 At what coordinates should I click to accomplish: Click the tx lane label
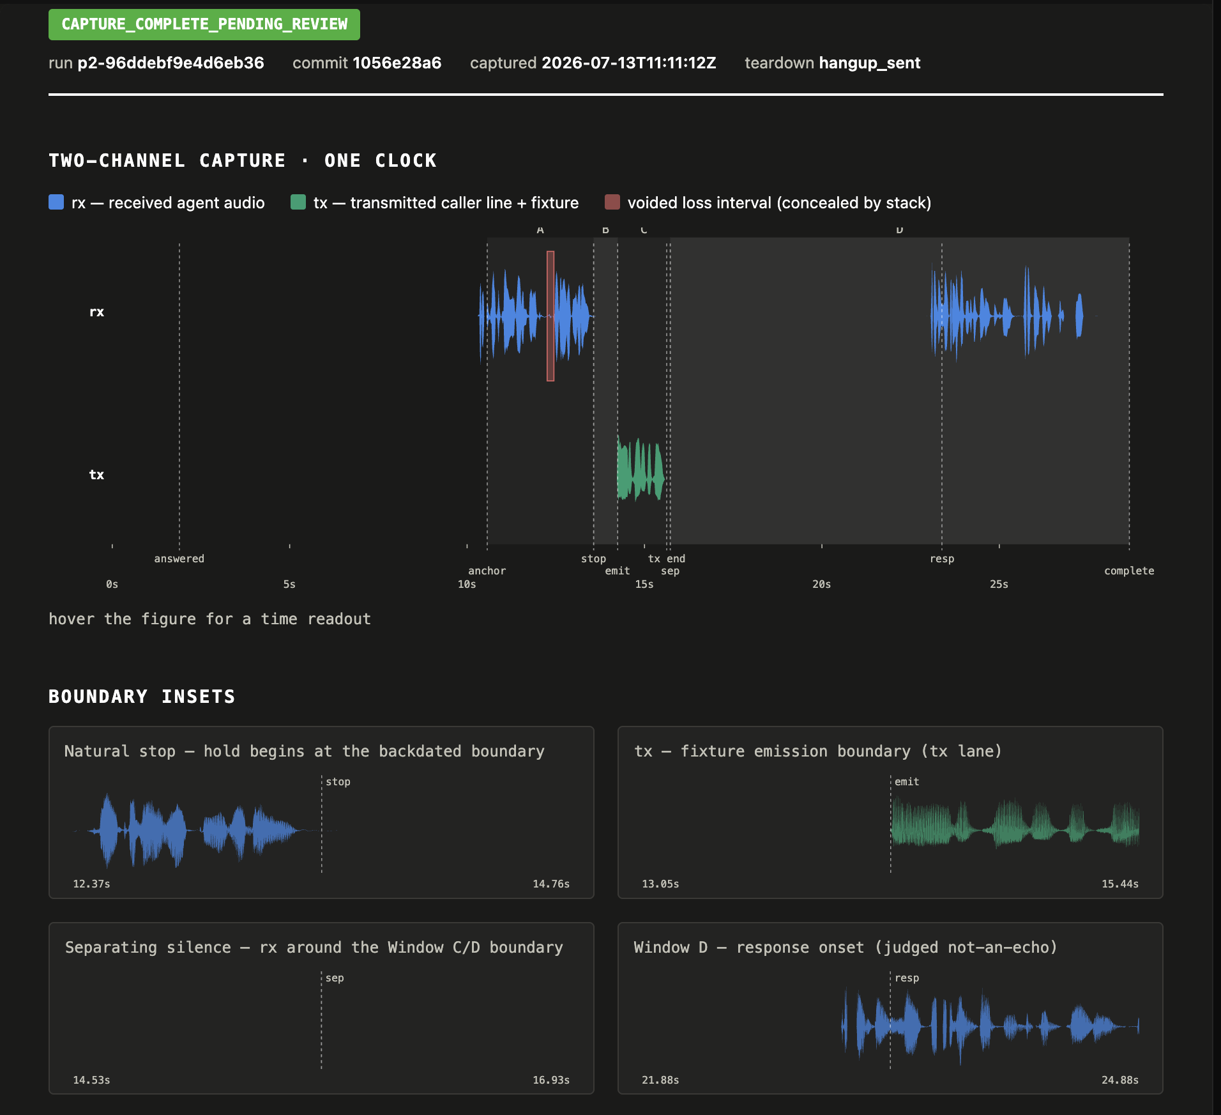pyautogui.click(x=96, y=475)
